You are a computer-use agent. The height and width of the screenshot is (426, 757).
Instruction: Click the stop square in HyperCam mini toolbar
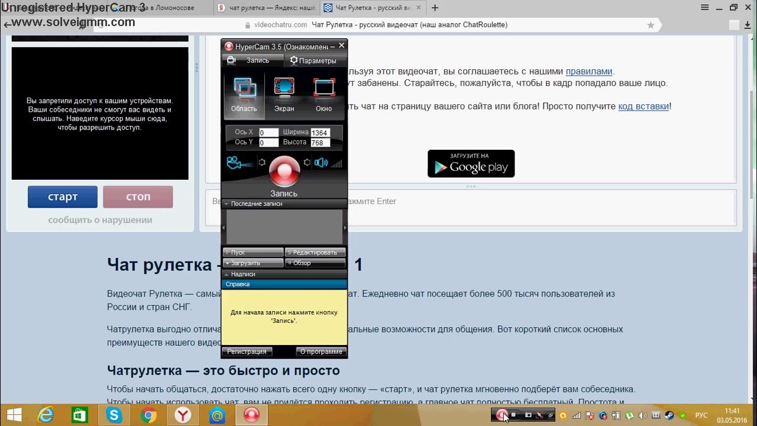(x=514, y=415)
